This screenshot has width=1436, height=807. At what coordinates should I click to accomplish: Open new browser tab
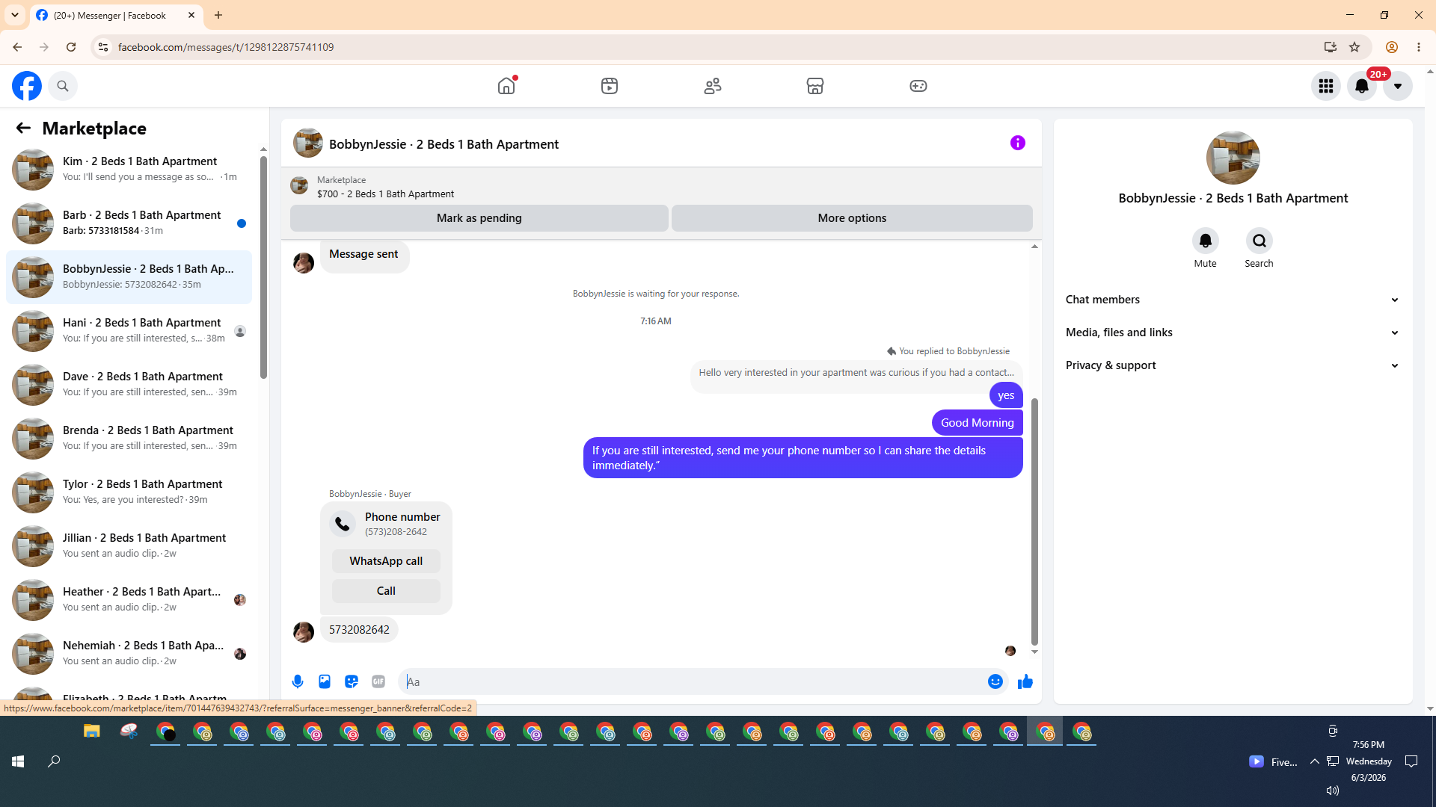[218, 15]
